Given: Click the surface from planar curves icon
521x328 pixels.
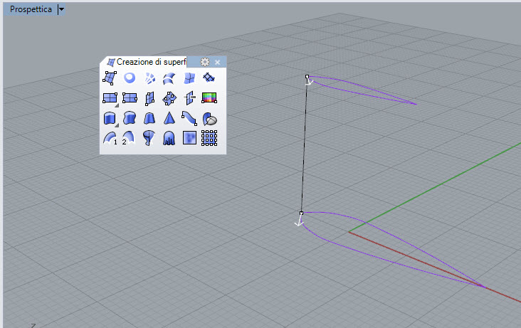Looking at the screenshot, I should pos(130,78).
